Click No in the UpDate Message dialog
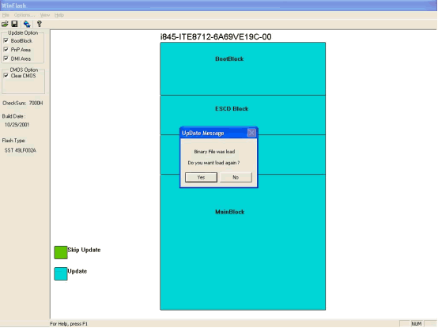This screenshot has height=328, width=438. pos(236,177)
